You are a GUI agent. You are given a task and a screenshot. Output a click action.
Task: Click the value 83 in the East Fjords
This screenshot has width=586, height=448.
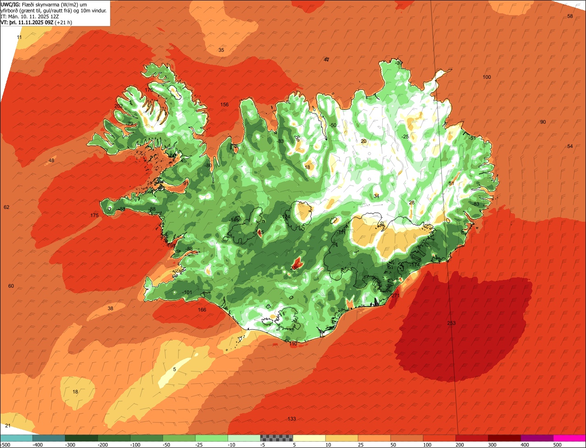(476, 204)
